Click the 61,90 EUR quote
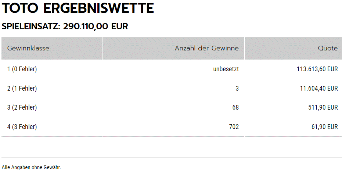The image size is (342, 171). [x=325, y=127]
